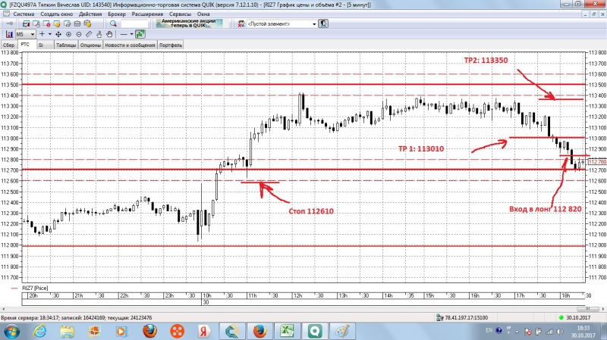The height and width of the screenshot is (340, 607).
Task: Click the server address 78.41.197.17:15100
Action: click(x=466, y=317)
